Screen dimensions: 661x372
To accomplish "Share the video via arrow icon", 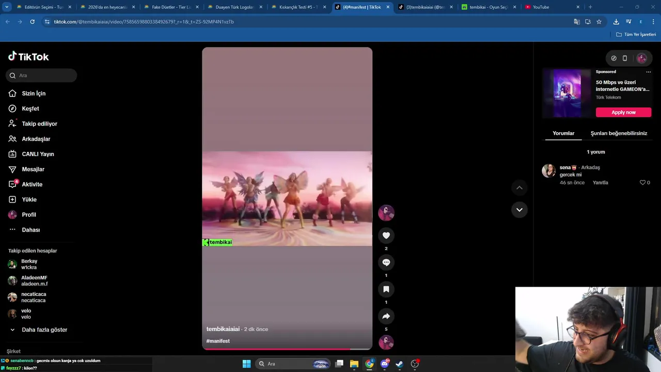I will pos(386,316).
